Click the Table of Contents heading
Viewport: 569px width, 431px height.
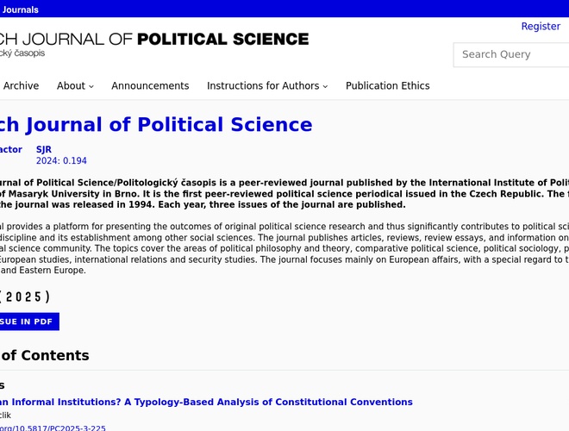(44, 356)
